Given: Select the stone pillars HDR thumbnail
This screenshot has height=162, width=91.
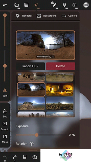Looking at the screenshot, I should tap(31, 114).
